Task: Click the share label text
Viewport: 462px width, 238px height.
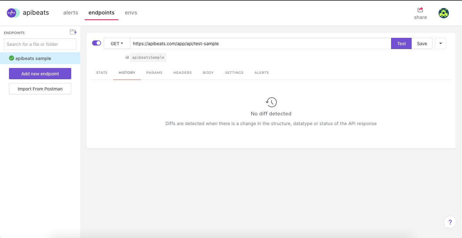Action: tap(420, 17)
